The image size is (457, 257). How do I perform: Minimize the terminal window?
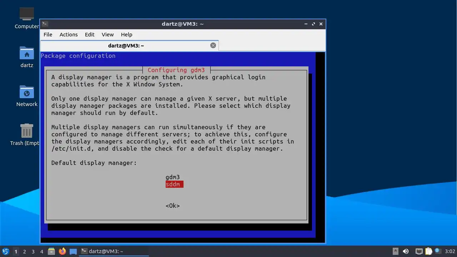click(306, 24)
